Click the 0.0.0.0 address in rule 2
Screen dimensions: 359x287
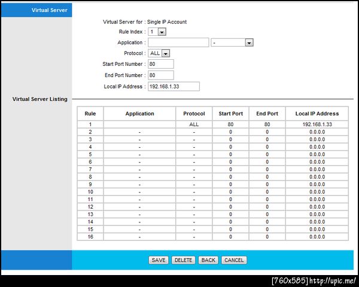(x=317, y=132)
